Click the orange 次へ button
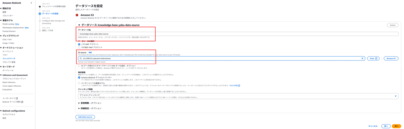 (x=396, y=126)
